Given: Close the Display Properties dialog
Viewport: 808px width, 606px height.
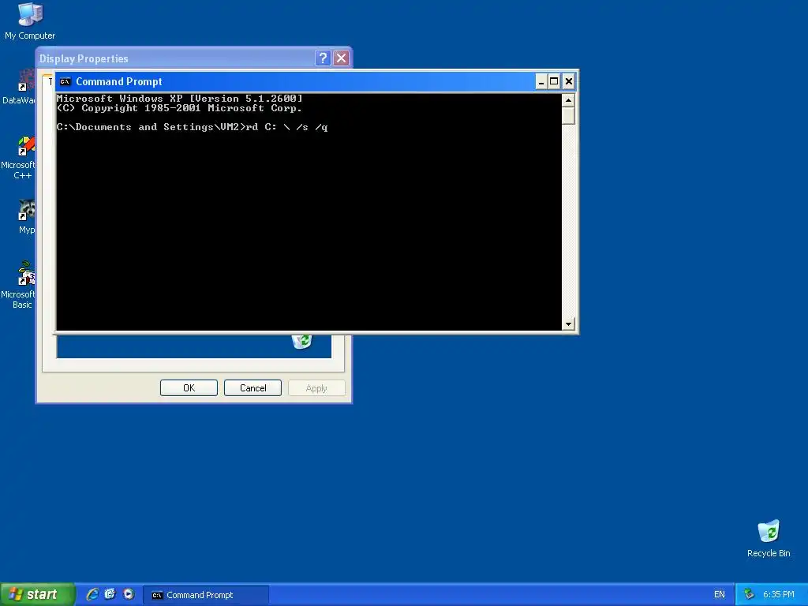Looking at the screenshot, I should coord(341,58).
